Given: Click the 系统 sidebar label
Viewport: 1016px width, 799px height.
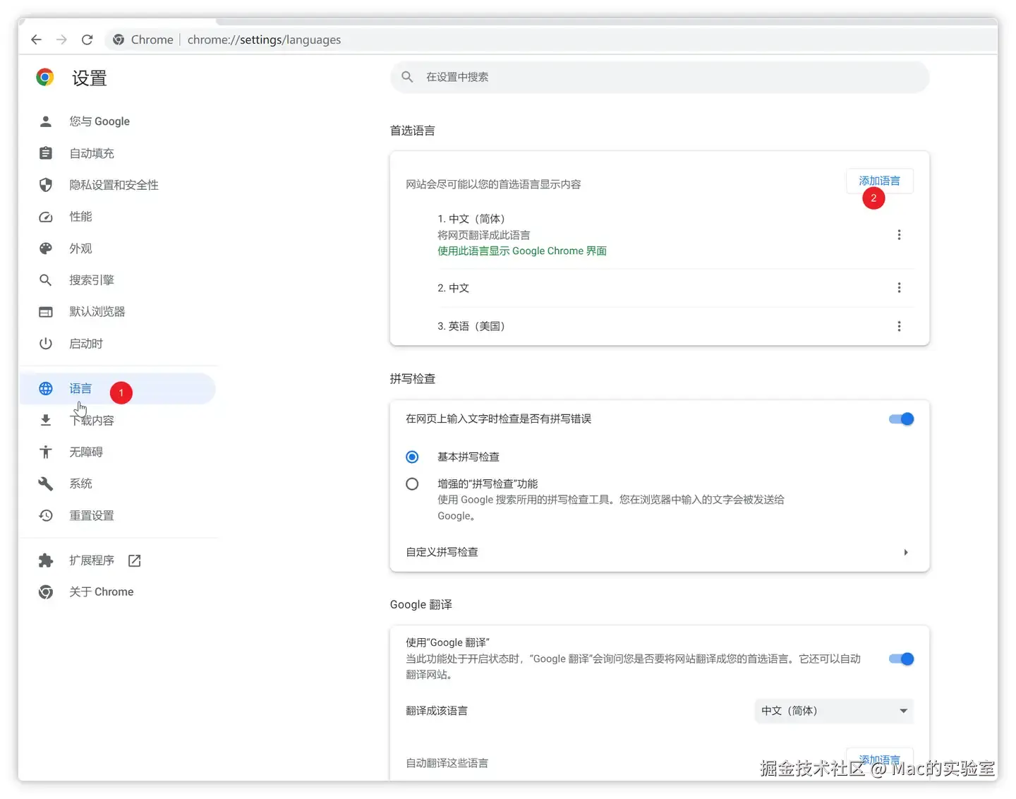Looking at the screenshot, I should coord(80,484).
